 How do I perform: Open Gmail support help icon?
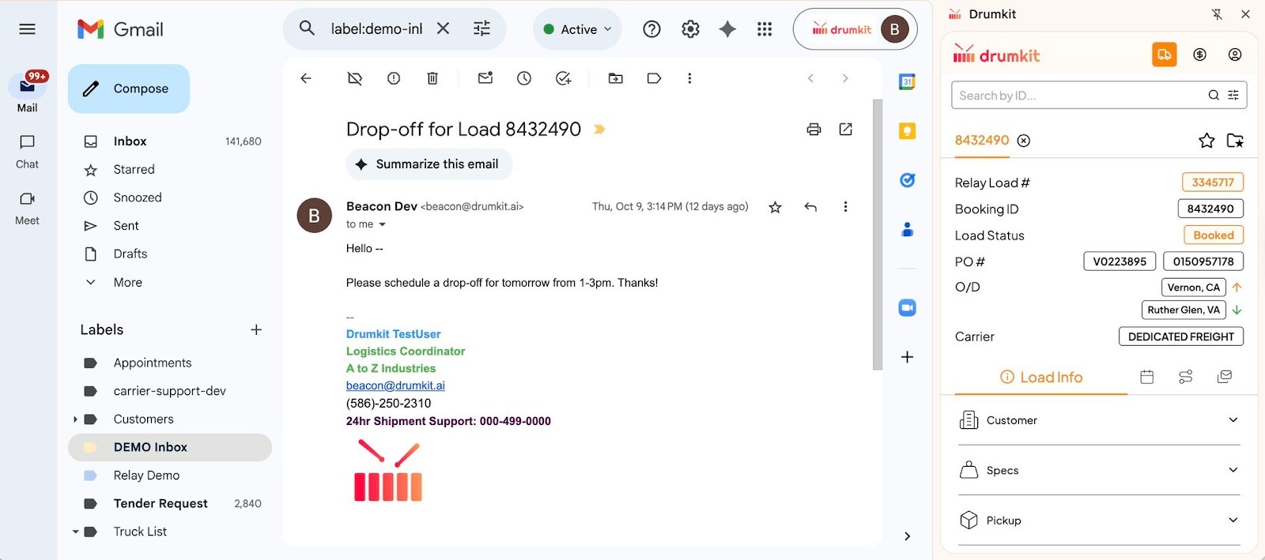[651, 29]
